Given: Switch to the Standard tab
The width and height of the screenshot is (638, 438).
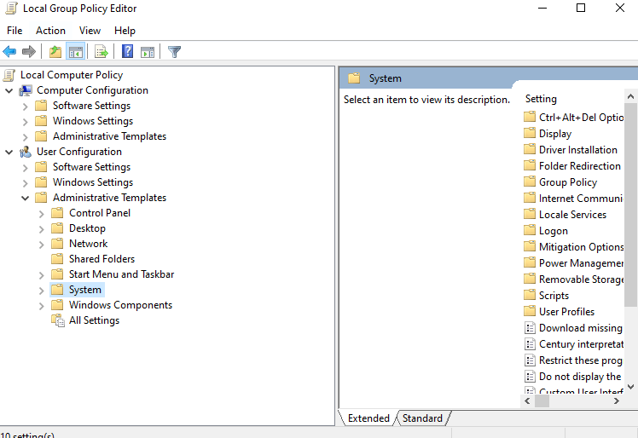Looking at the screenshot, I should coord(422,418).
